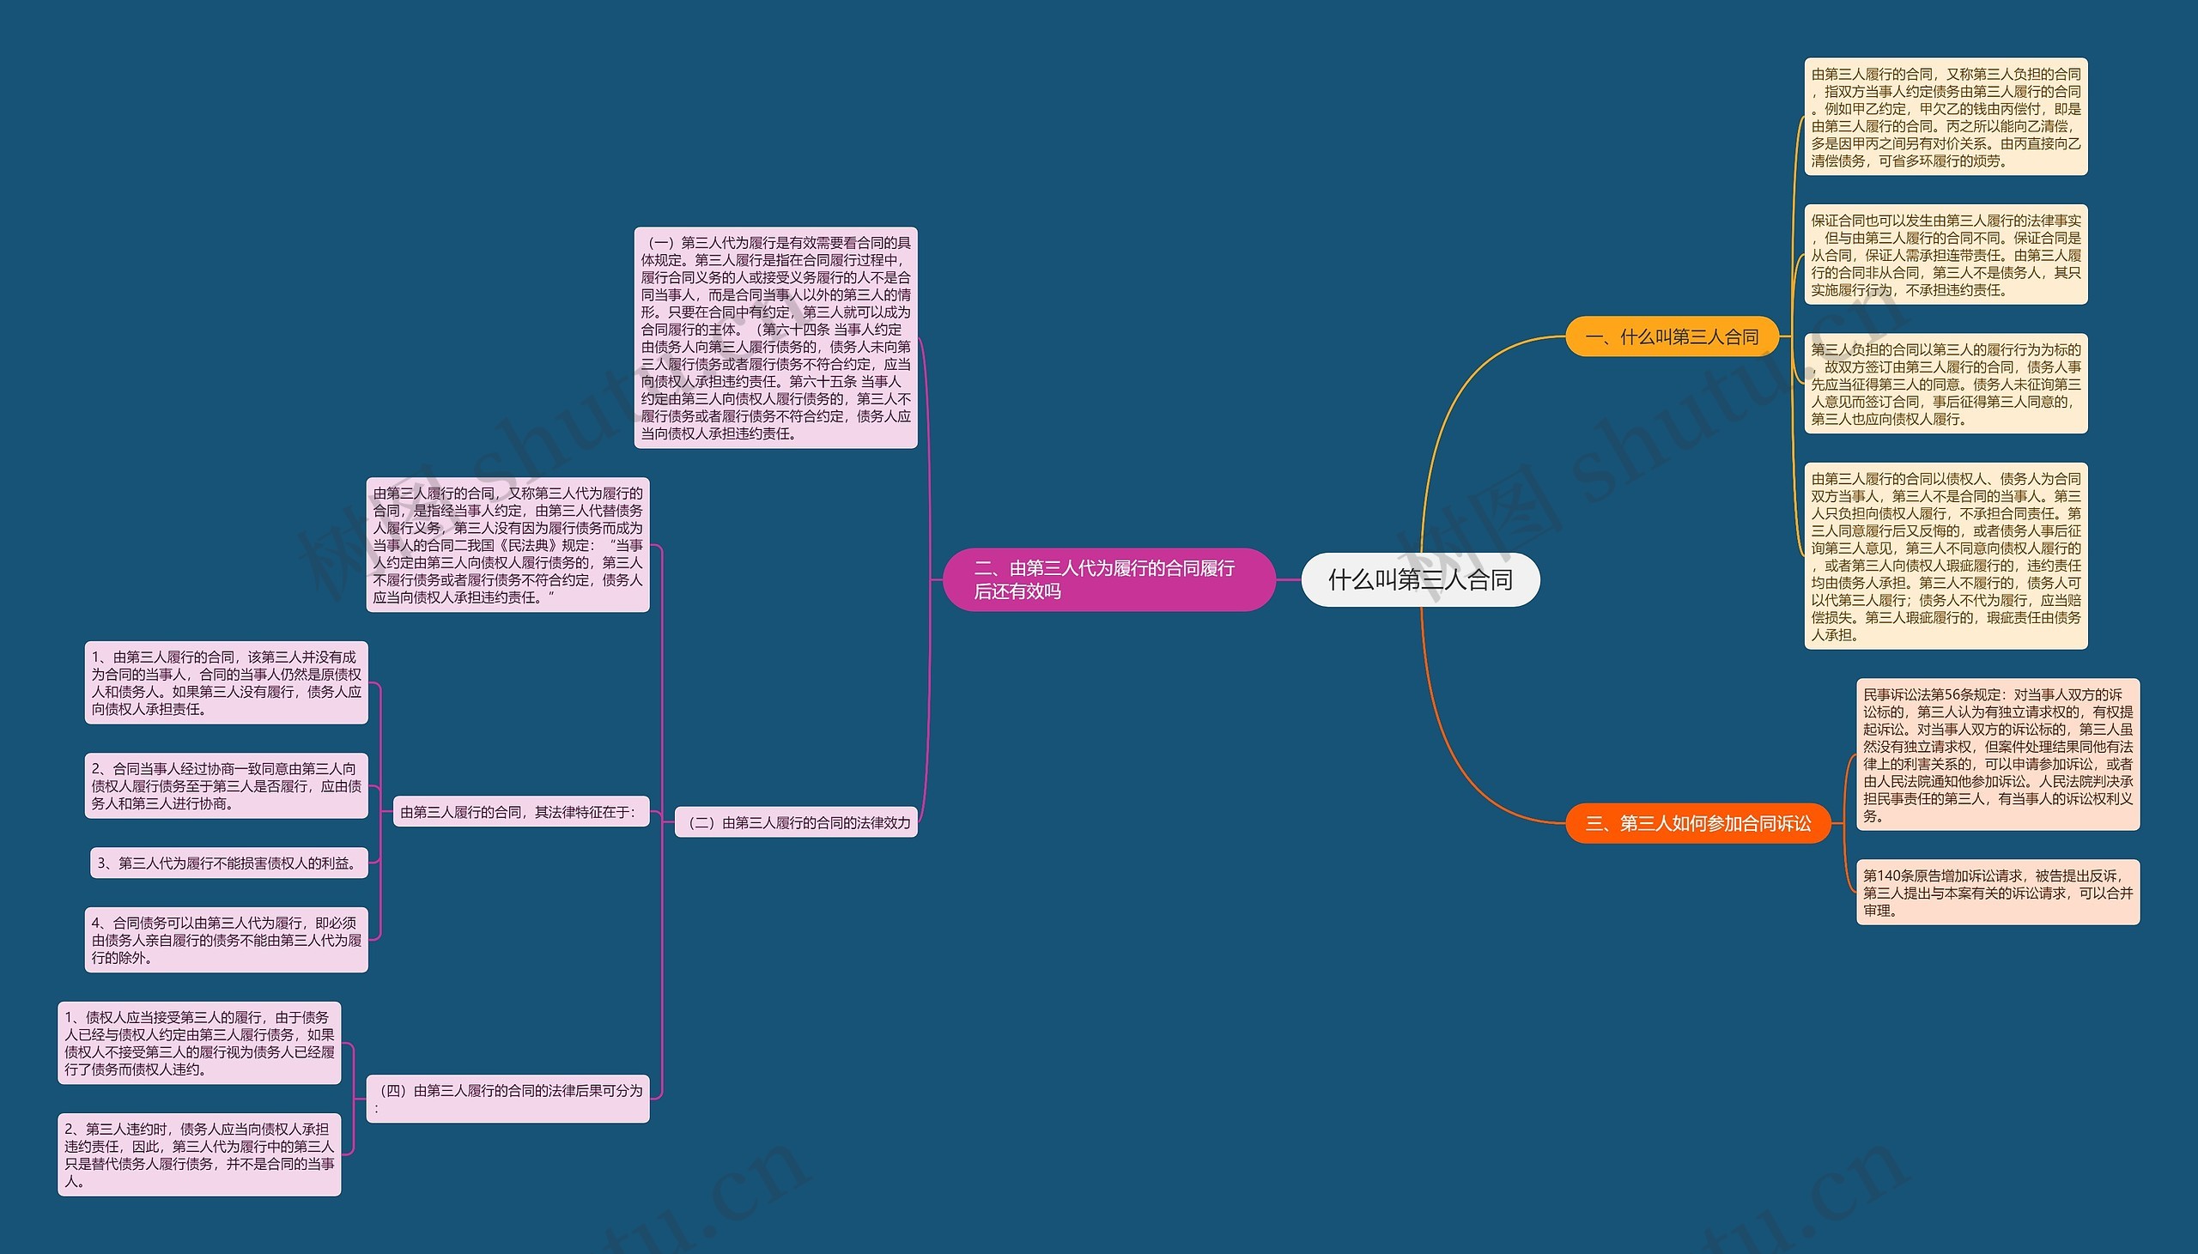Select the note beginning 4、合同债务可以由第三人代为履行
Screen dimensions: 2198x1254
pyautogui.click(x=226, y=940)
